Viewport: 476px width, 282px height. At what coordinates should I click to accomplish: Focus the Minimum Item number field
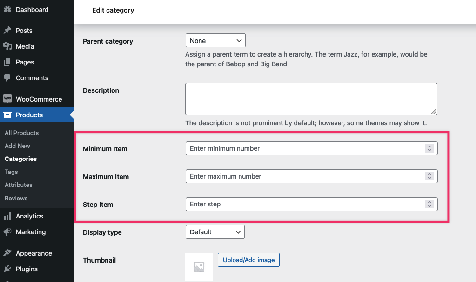[x=311, y=148]
